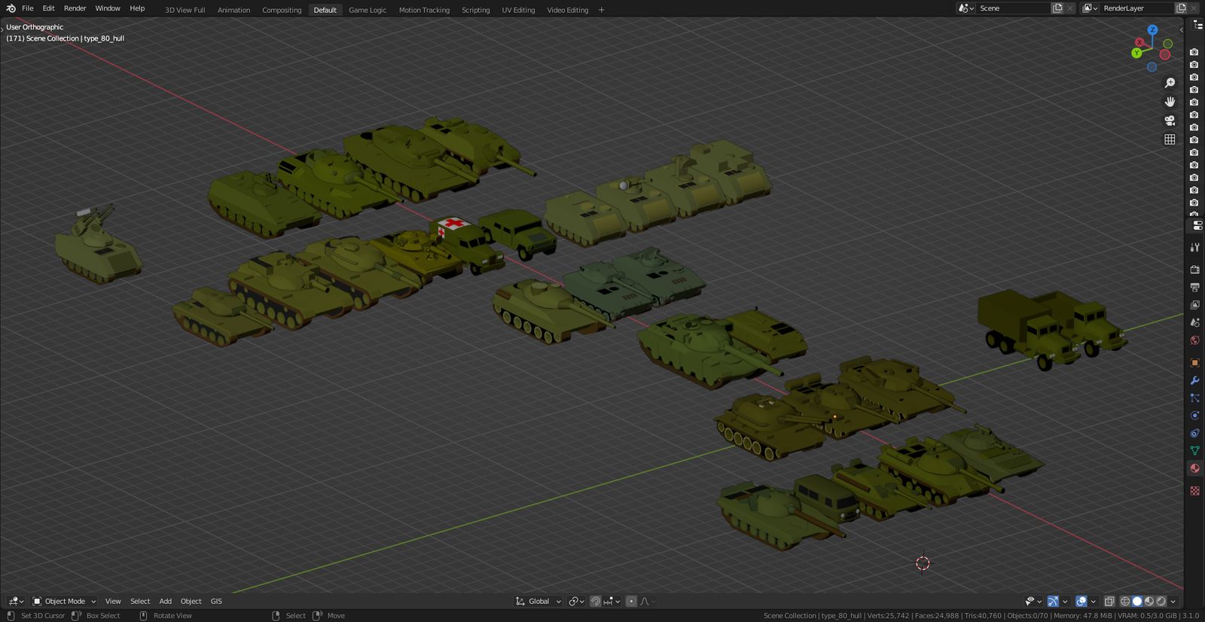Open the viewport Select menu
This screenshot has width=1205, height=622.
point(140,601)
